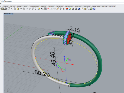This screenshot has width=124, height=93.
Task: Click the red car Set View icon
Action: (48, 9)
